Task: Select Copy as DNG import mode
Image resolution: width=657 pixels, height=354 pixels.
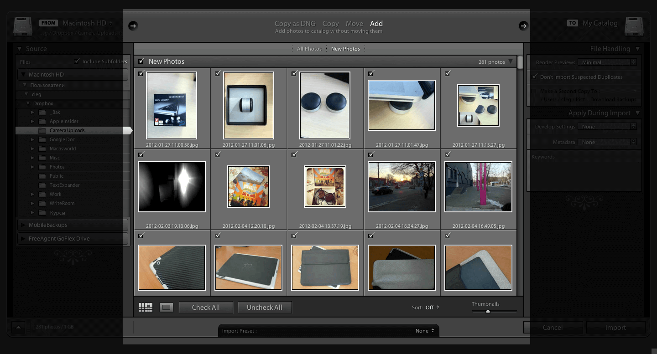Action: point(296,23)
